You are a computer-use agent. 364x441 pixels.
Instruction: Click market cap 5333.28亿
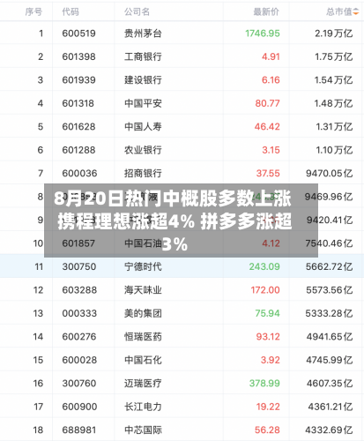(x=329, y=313)
